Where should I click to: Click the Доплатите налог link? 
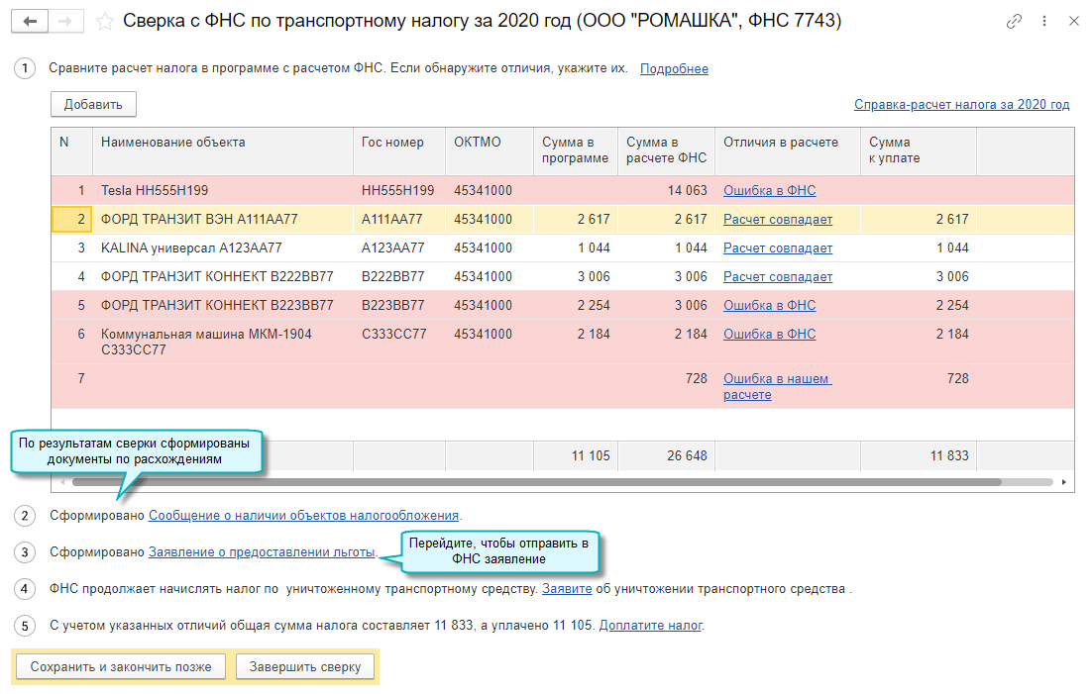click(x=650, y=625)
